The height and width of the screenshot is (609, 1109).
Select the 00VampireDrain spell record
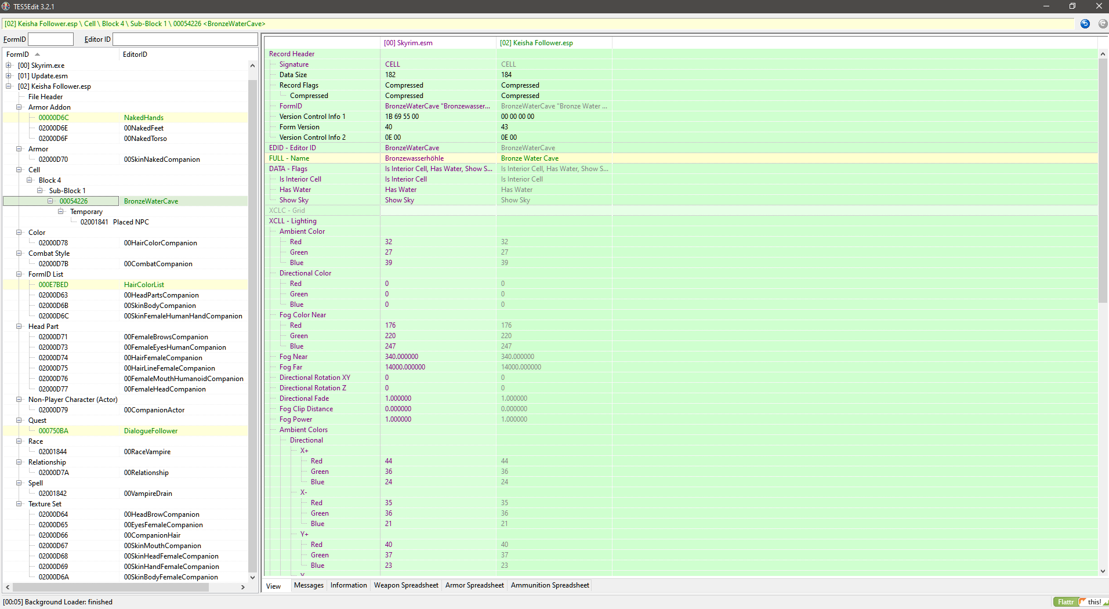pyautogui.click(x=125, y=494)
